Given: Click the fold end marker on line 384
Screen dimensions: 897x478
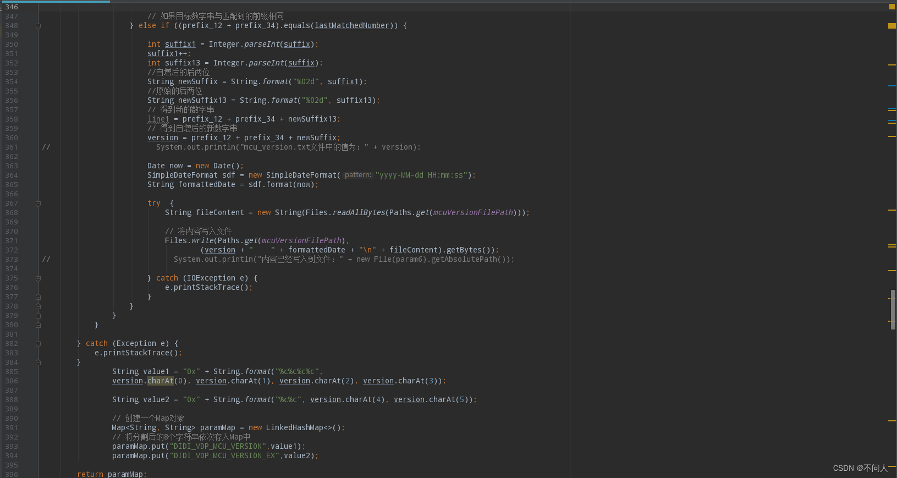Looking at the screenshot, I should click(x=38, y=362).
